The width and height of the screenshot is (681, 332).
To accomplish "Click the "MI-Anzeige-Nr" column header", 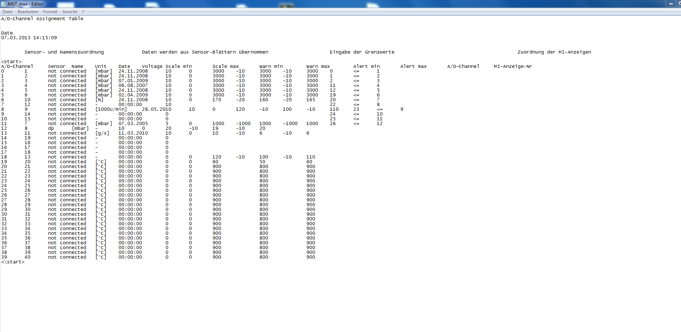I will [513, 66].
